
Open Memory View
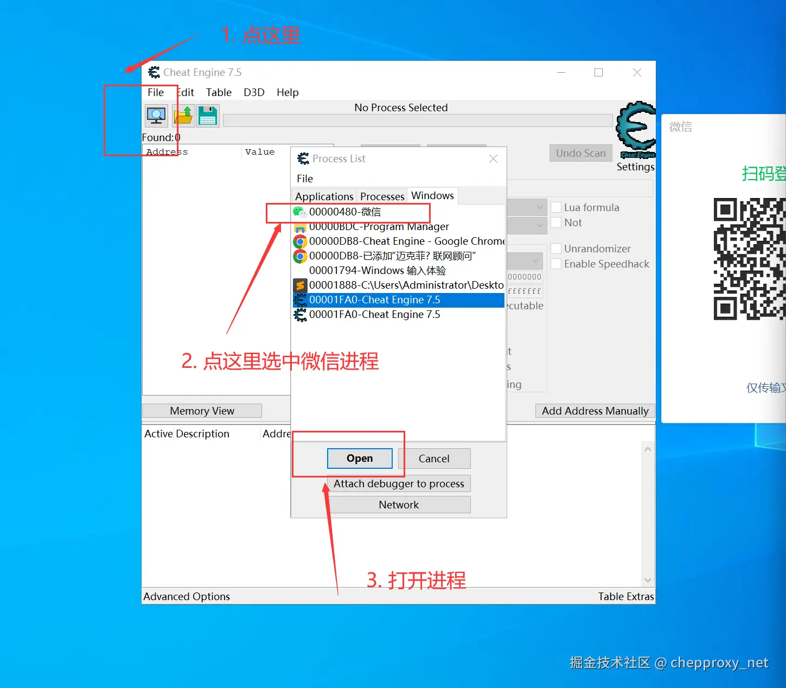point(202,411)
